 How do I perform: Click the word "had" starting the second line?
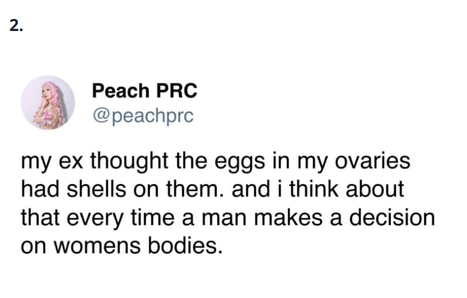click(38, 190)
